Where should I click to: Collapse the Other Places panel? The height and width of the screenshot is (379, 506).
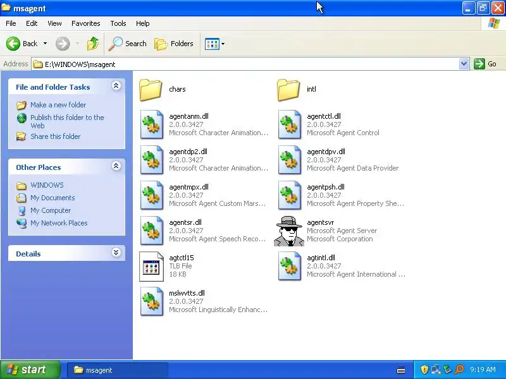[x=116, y=166]
